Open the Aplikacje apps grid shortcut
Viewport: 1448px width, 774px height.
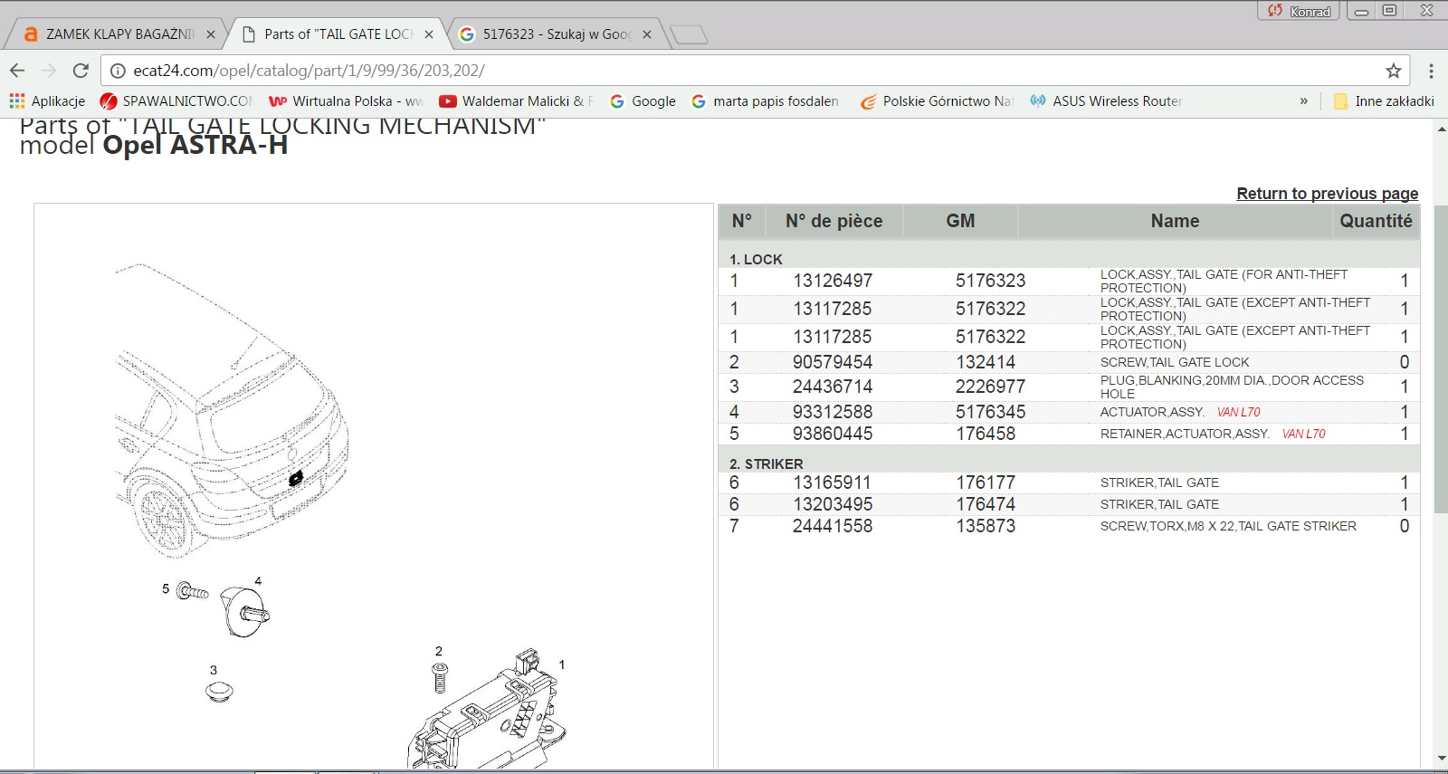click(47, 101)
